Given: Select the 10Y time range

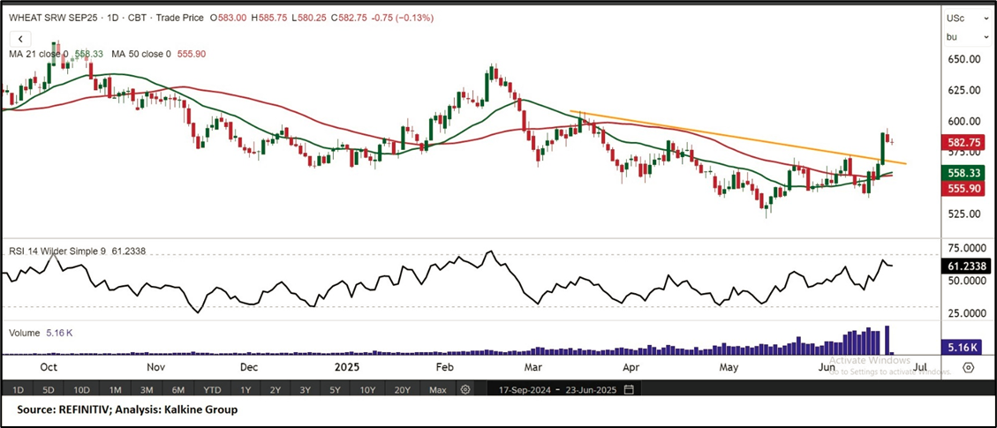Looking at the screenshot, I should pos(367,389).
